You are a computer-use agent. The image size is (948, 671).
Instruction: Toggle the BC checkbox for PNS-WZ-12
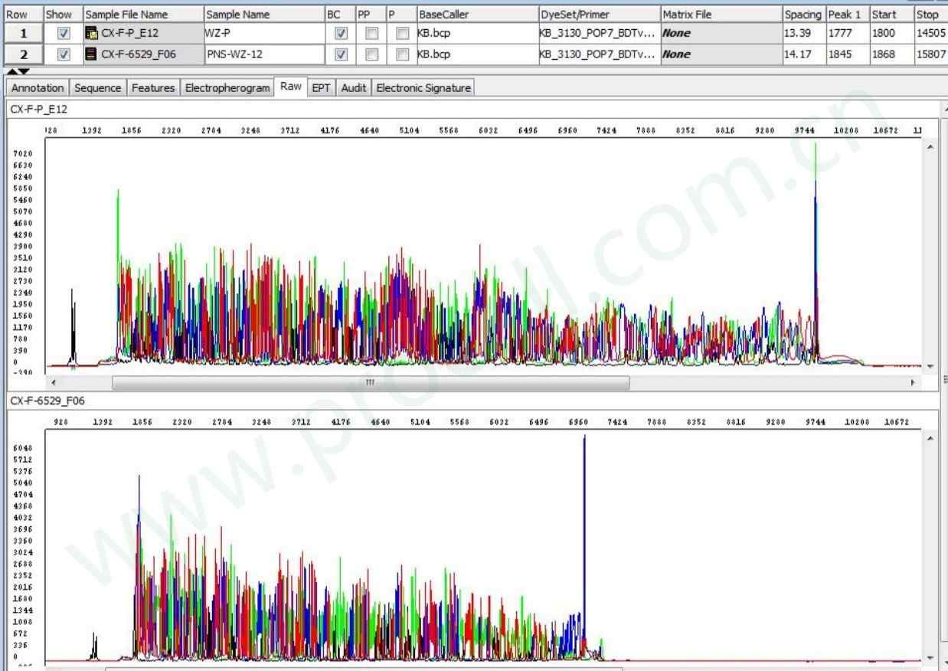341,54
